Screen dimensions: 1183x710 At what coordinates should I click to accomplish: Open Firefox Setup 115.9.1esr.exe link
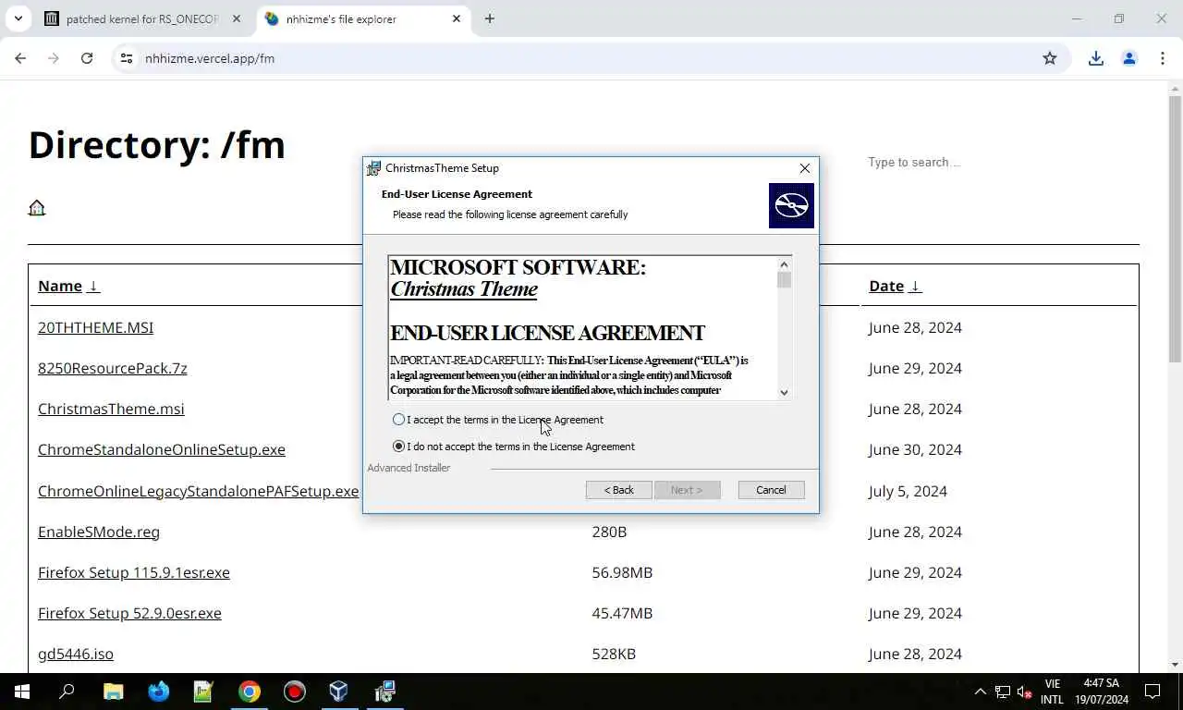click(x=134, y=572)
